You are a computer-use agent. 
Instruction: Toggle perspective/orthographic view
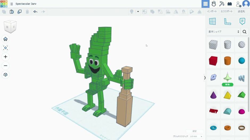[x=5, y=75]
